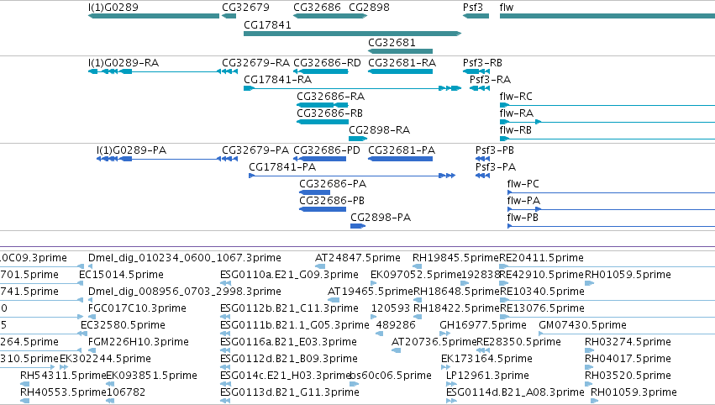This screenshot has height=405, width=715.
Task: Select the CG32681-PA protein label
Action: click(402, 150)
